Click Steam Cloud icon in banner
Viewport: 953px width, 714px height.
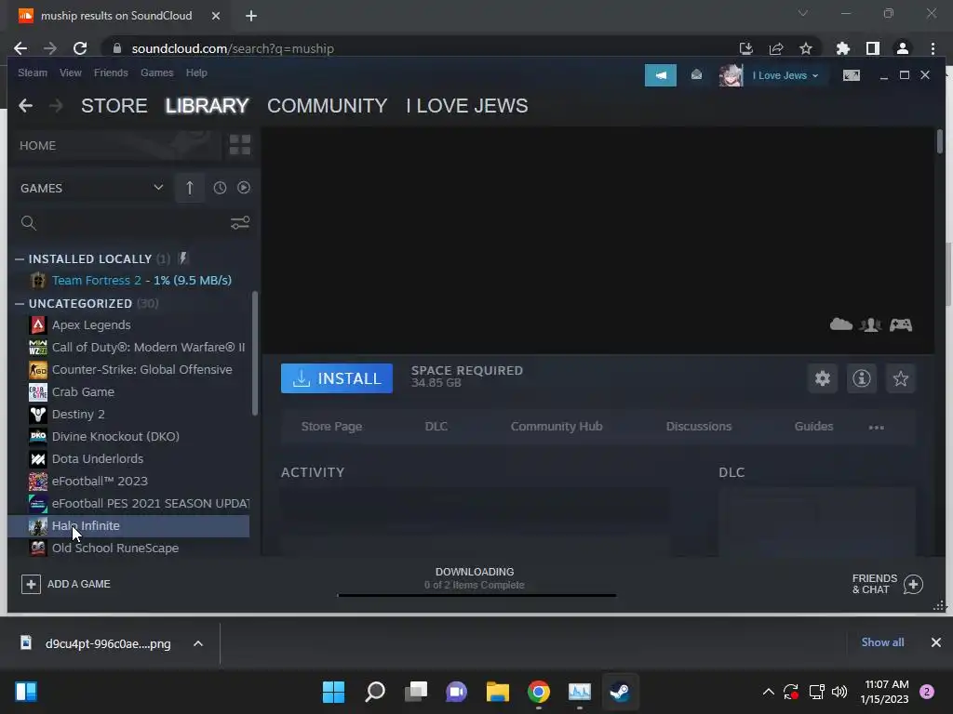(841, 324)
